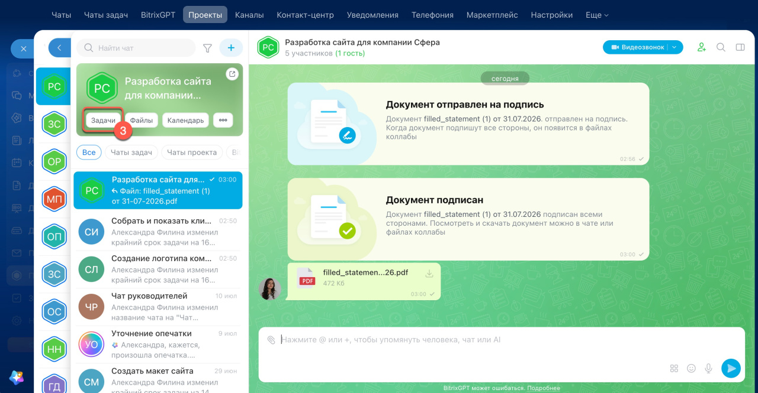Click the plus button to create new chat
The width and height of the screenshot is (758, 393).
tap(231, 48)
